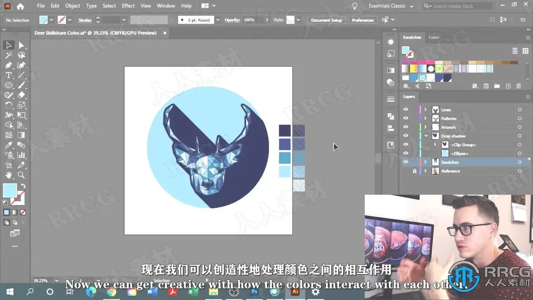Open the Swatches panel options menu
Screen dimensions: 533x300
527,37
